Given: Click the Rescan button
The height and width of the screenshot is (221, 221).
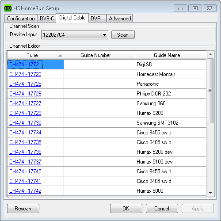Looking at the screenshot, I should 23,209.
